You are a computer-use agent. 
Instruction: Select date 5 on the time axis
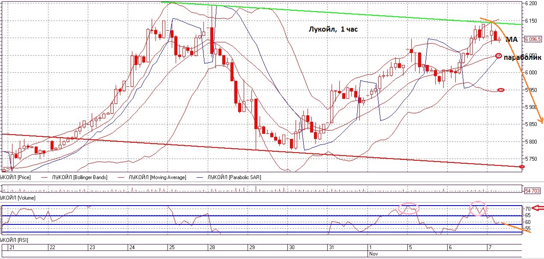(x=409, y=247)
